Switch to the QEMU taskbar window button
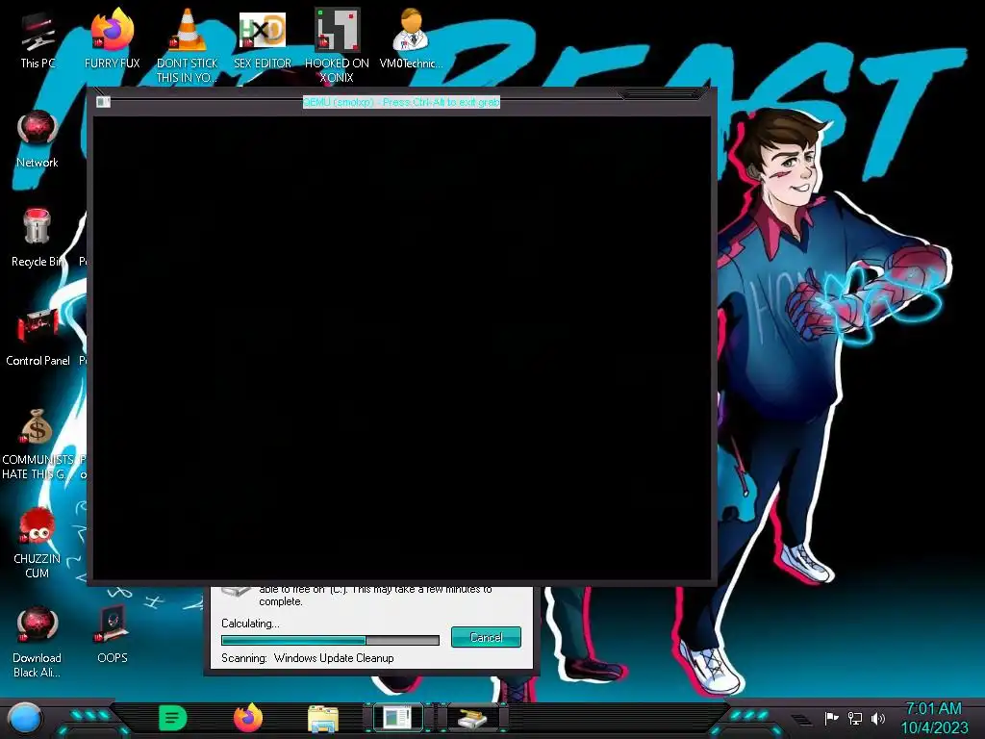The height and width of the screenshot is (739, 985). click(x=398, y=718)
